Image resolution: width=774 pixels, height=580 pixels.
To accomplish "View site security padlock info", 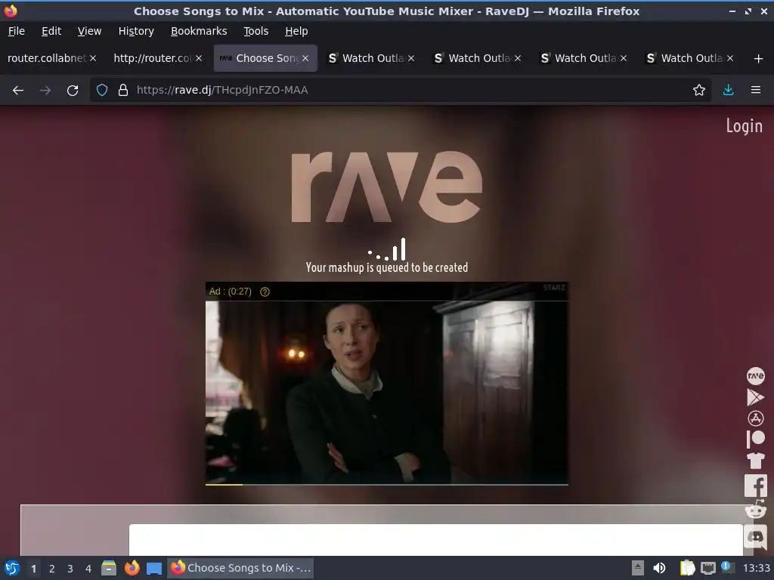I will (123, 91).
